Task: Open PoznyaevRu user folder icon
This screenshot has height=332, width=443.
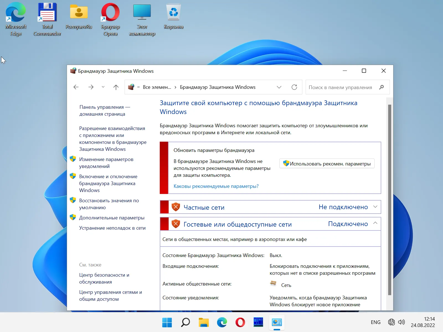Action: click(x=79, y=16)
